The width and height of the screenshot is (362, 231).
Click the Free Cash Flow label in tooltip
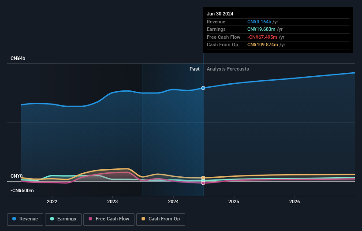tap(224, 37)
